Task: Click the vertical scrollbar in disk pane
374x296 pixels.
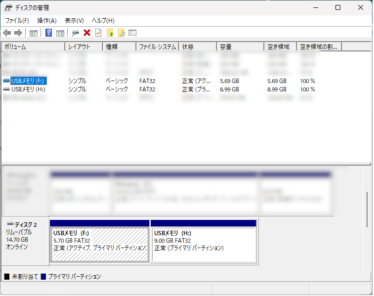Action: (x=367, y=210)
